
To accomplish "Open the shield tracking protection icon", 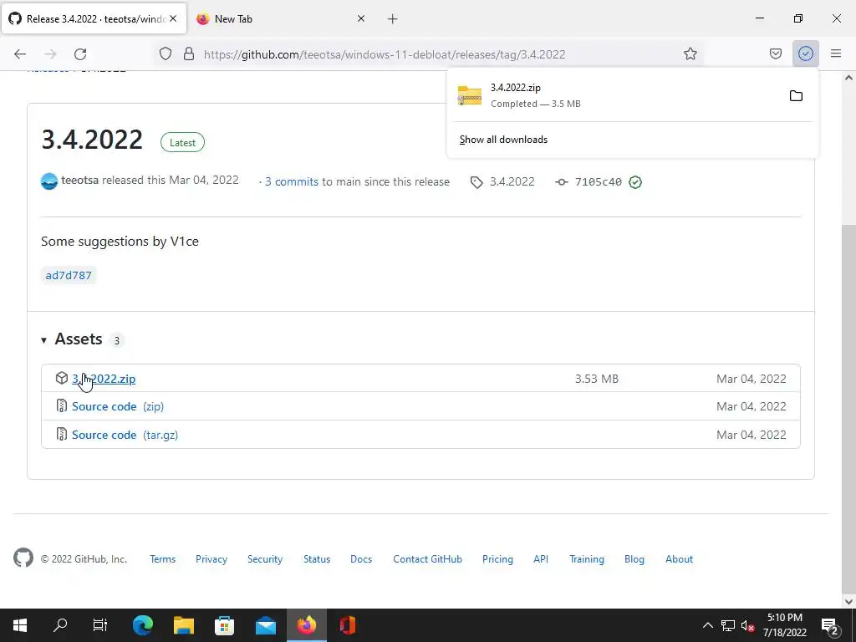I will 166,53.
